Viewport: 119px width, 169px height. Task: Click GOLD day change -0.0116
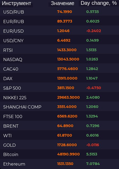pyautogui.click(x=93, y=145)
